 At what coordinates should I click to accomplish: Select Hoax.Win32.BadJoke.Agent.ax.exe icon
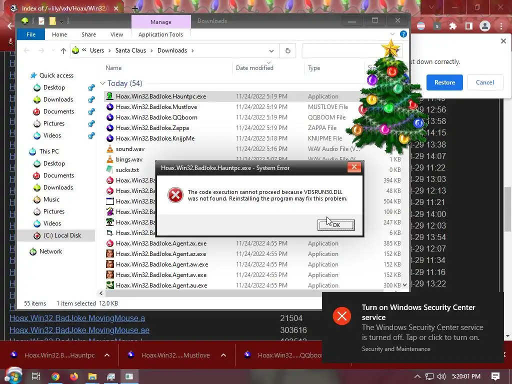(110, 243)
